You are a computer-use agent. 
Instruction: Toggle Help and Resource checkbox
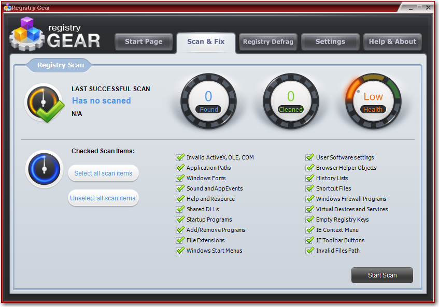pyautogui.click(x=180, y=199)
